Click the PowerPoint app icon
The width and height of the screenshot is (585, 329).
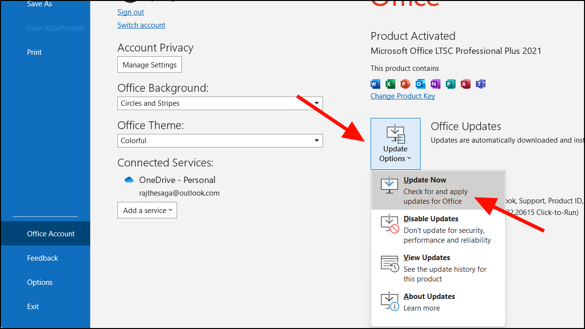coord(406,84)
